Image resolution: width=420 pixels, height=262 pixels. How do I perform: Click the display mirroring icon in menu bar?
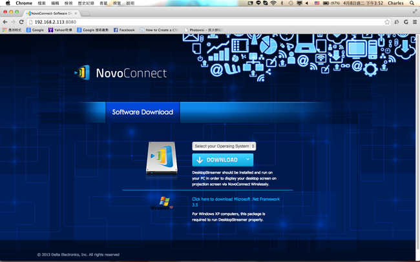pyautogui.click(x=299, y=3)
